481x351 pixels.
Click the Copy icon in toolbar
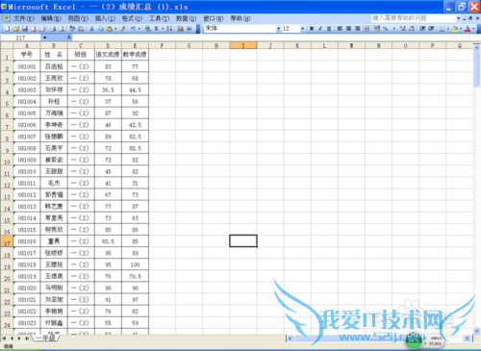[x=100, y=29]
